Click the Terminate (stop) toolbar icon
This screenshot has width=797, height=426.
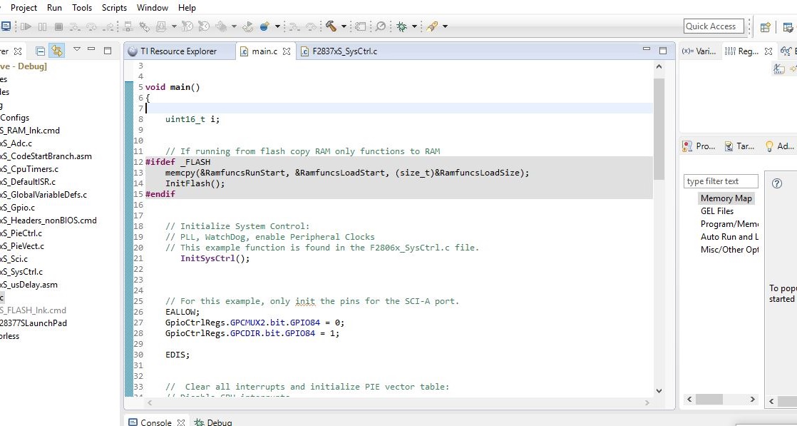59,26
